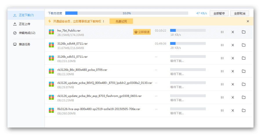261x135 pixels.
Task: Select file name rk3126b_86v_800x480_pcba_0709.rar
Action: pos(82,70)
